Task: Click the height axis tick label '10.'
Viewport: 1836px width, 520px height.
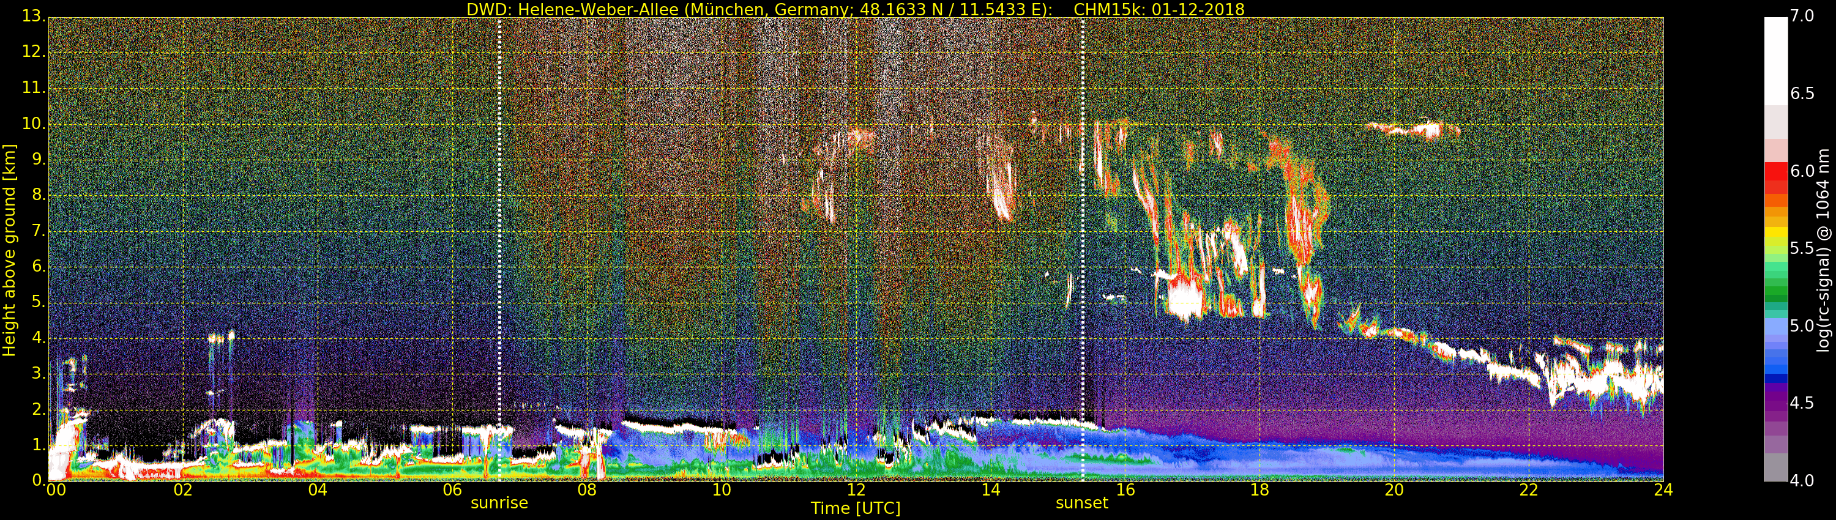Action: point(34,123)
